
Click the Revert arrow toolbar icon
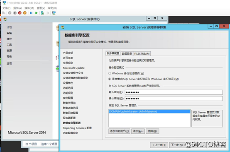[x=47, y=13]
